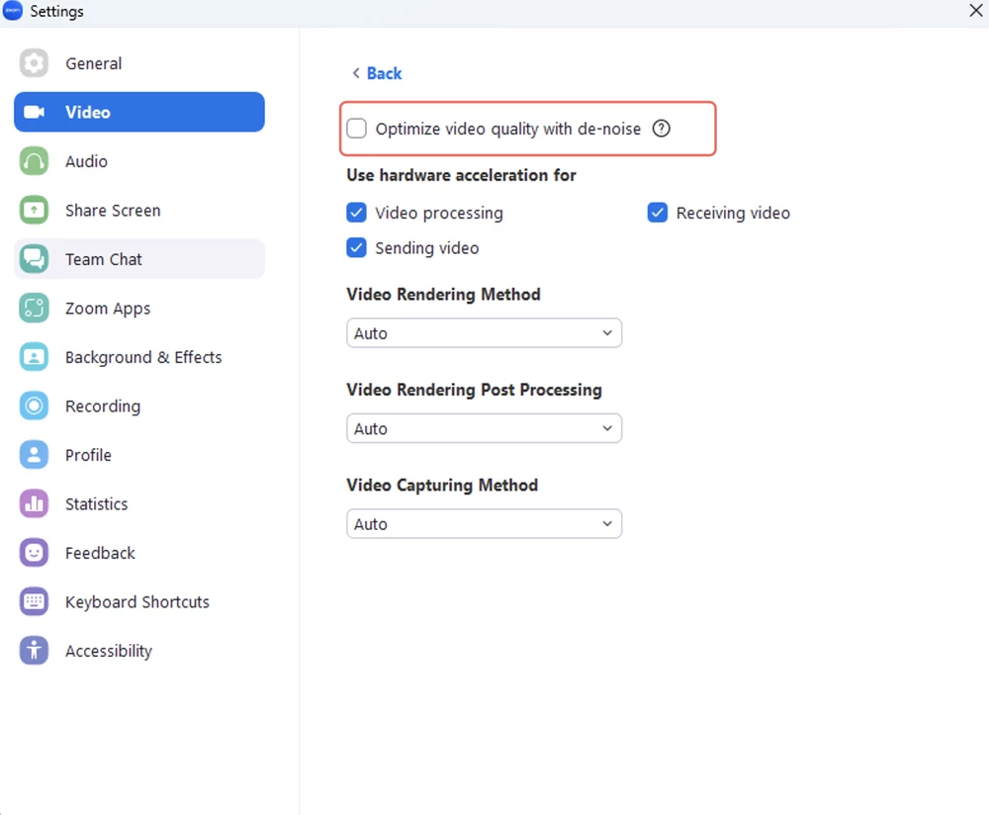Select the Video settings tab
Viewport: 989px width, 815px height.
click(x=139, y=113)
